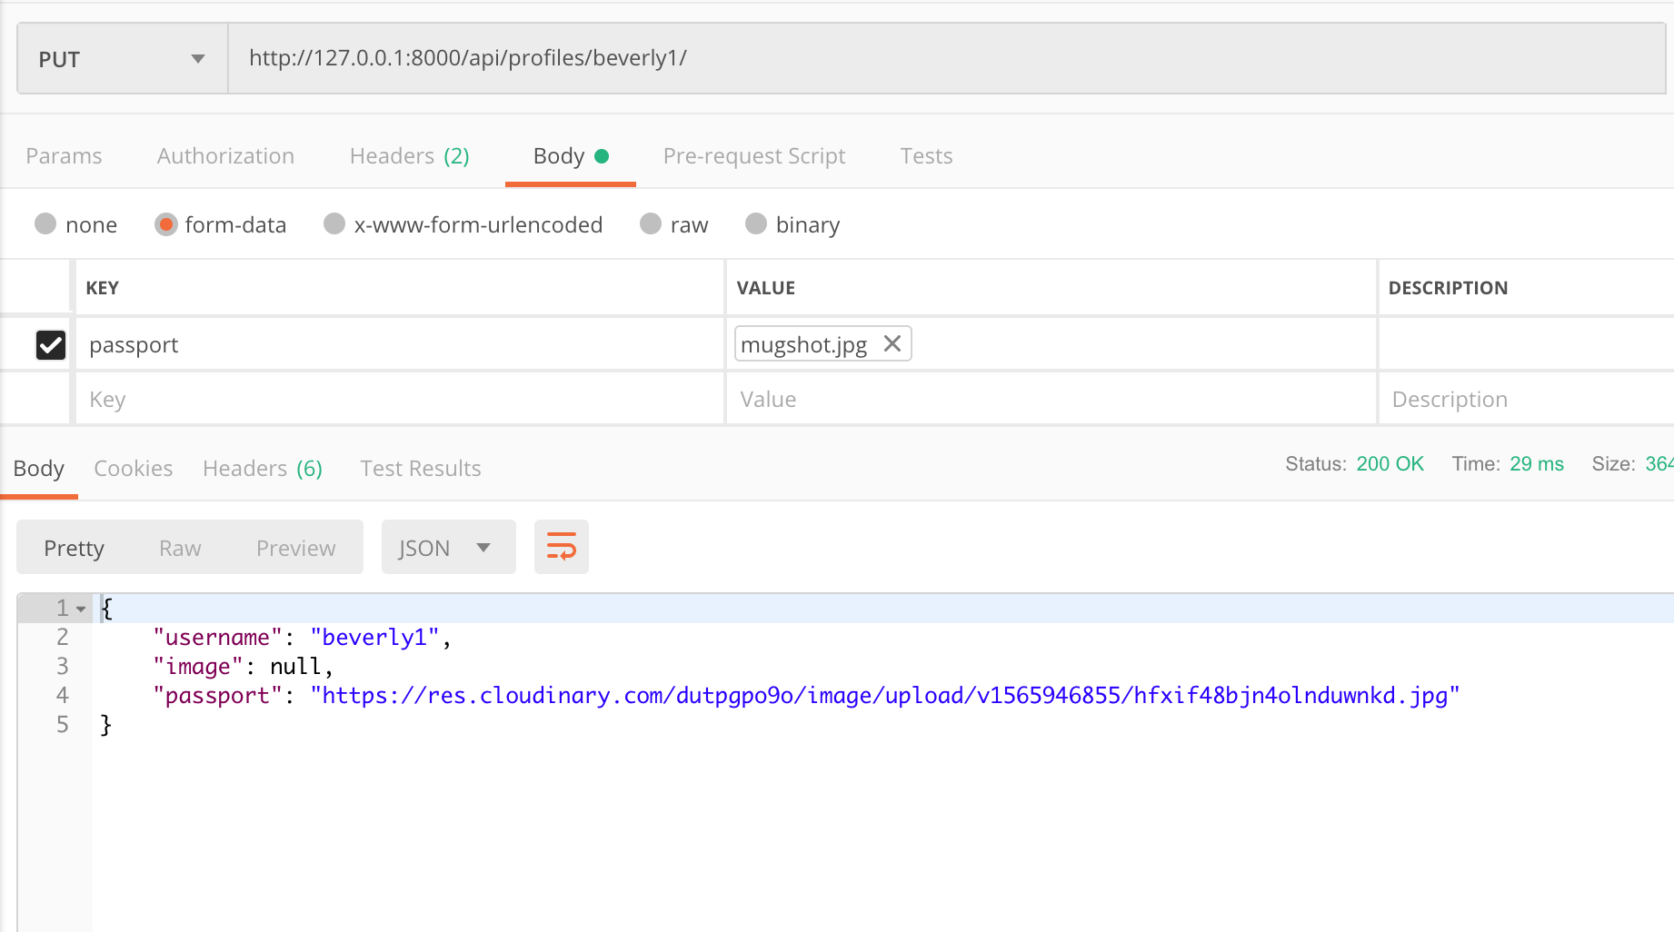Viewport: 1674px width, 932px height.
Task: Open the Cloudinary passport image URL
Action: [883, 695]
